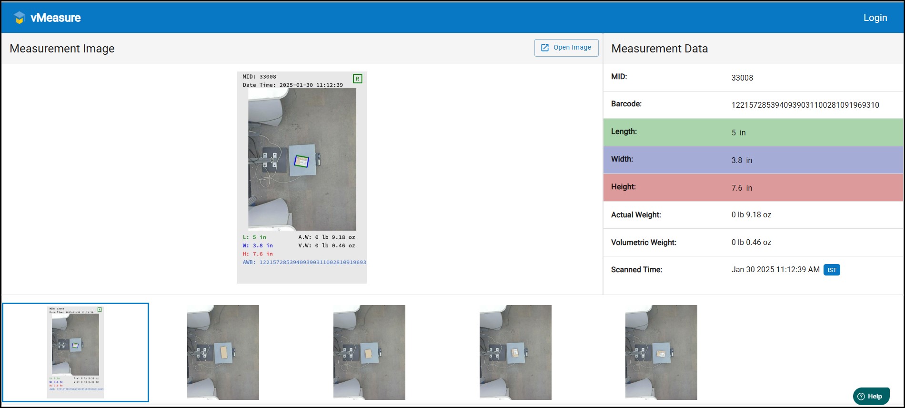This screenshot has height=408, width=905.
Task: Click Actual Weight value 0 lb 9.18 oz in table
Action: tap(751, 215)
